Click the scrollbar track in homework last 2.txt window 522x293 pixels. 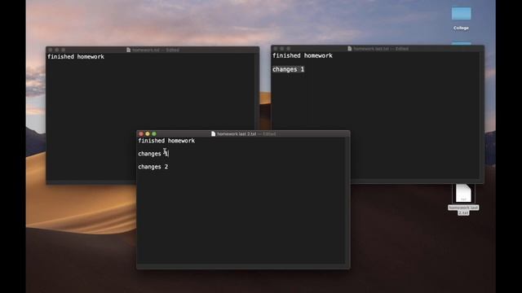(x=347, y=200)
